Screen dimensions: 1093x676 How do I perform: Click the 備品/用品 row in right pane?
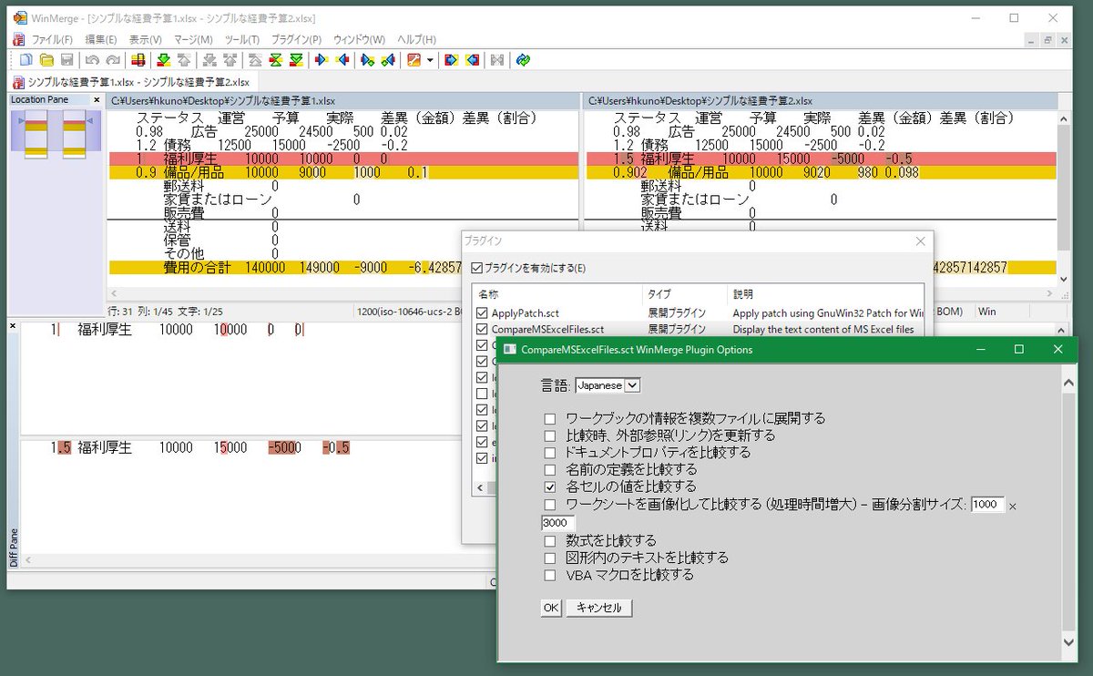(820, 171)
